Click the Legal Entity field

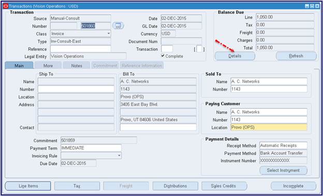coord(88,56)
